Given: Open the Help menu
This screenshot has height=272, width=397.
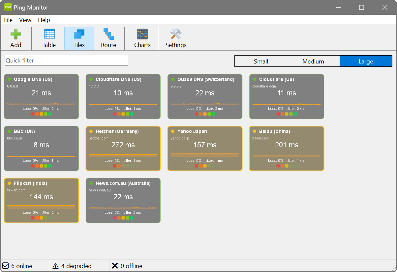Looking at the screenshot, I should [44, 20].
